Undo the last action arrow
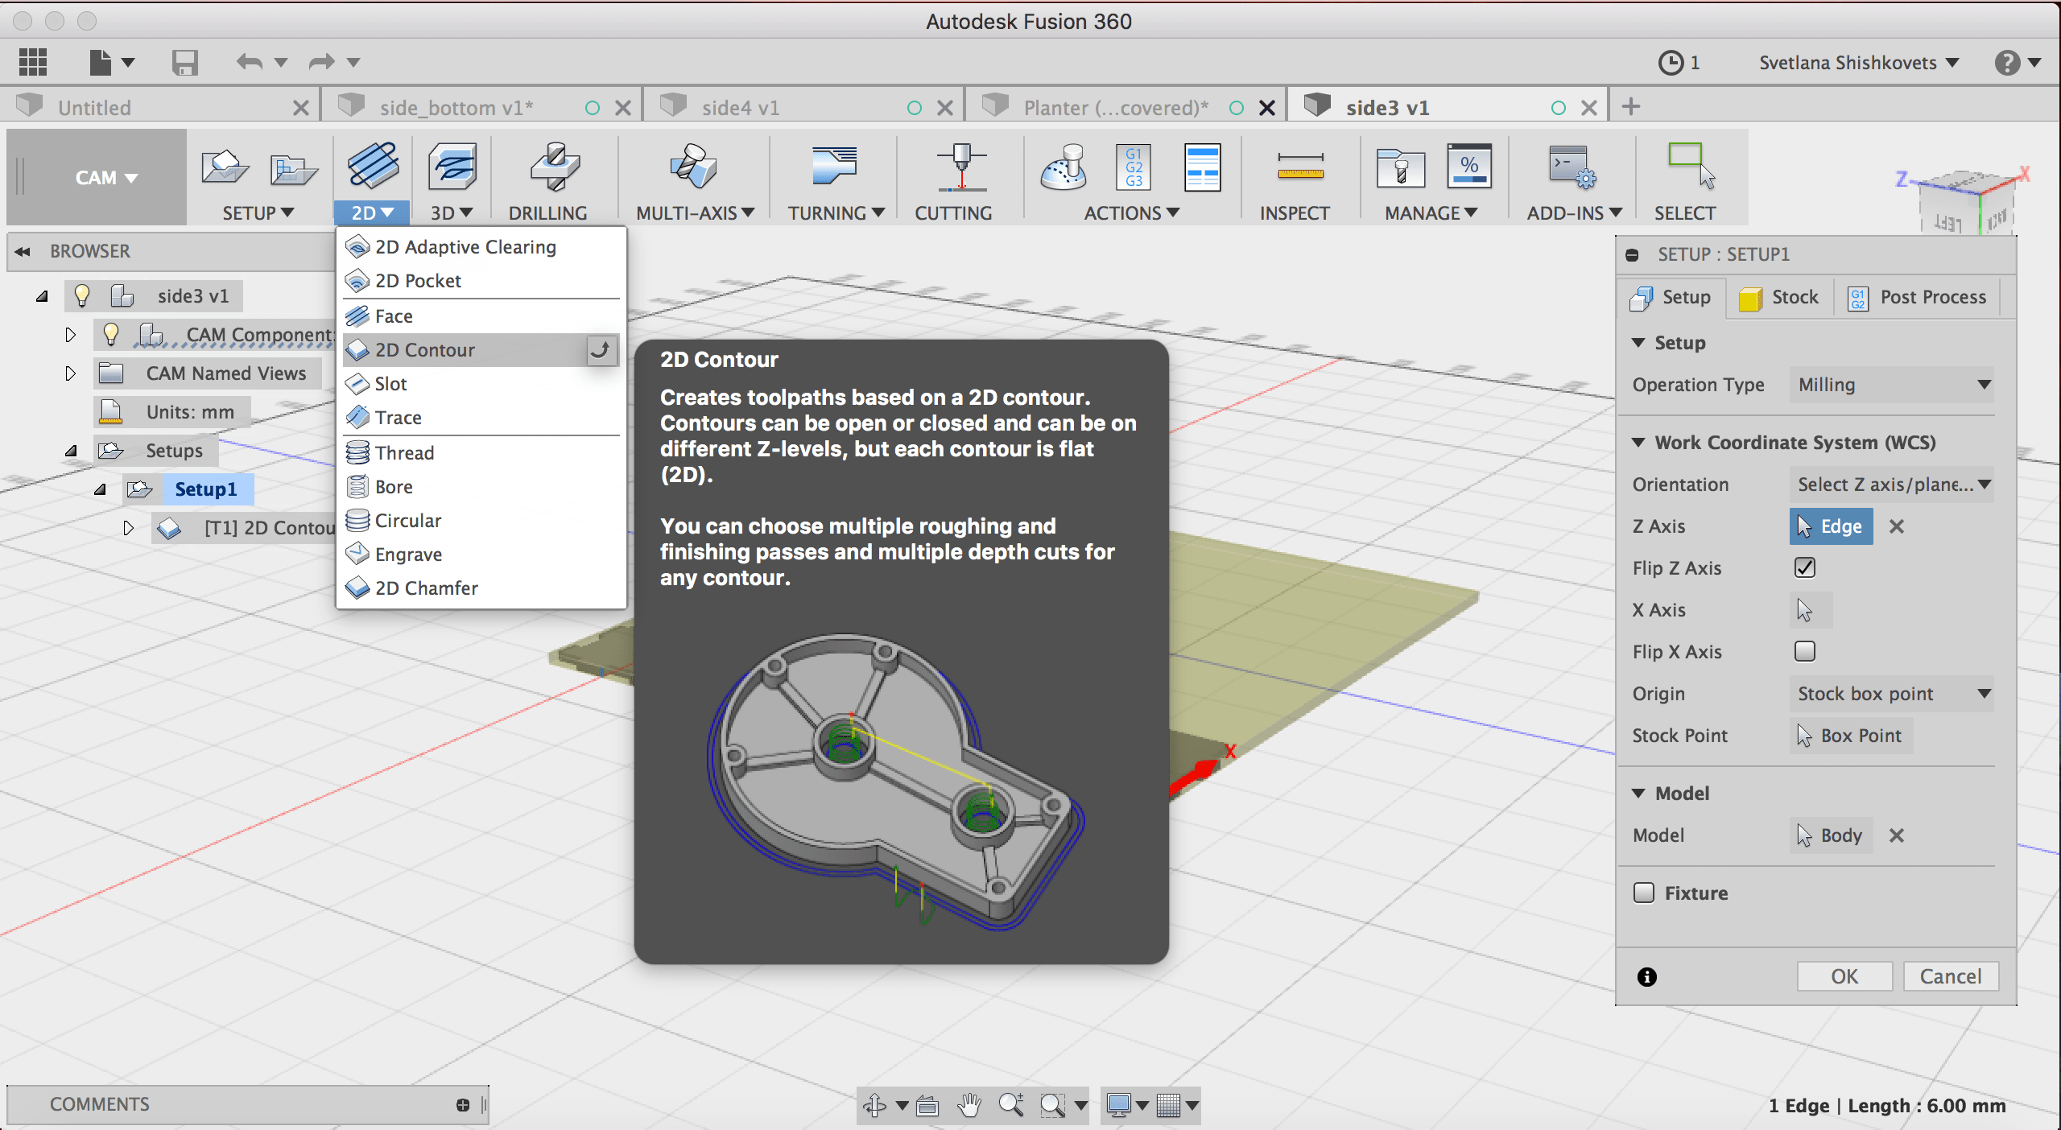Image resolution: width=2061 pixels, height=1130 pixels. point(250,62)
